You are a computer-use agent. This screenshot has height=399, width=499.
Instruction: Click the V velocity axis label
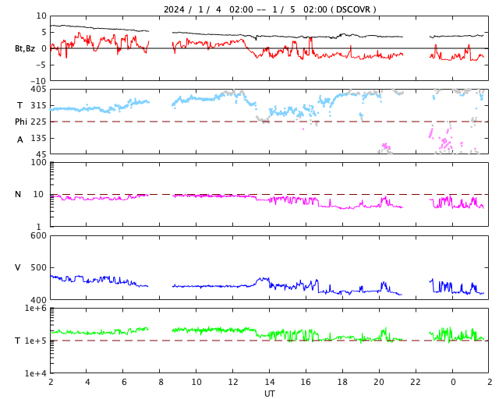18,267
